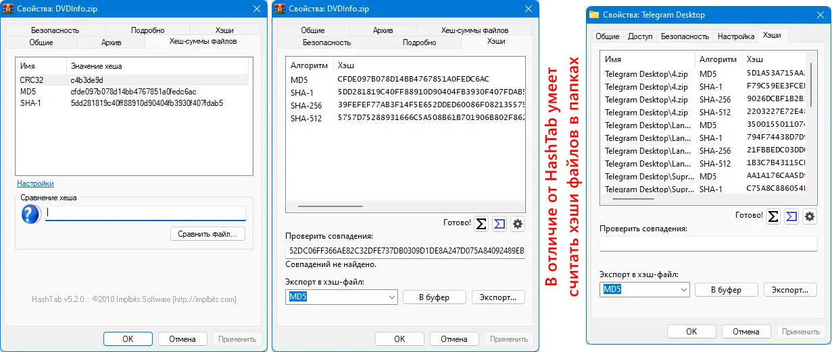Click Проверить совпадения field in middle DVDInfo.zip window
832x352 pixels.
405,251
